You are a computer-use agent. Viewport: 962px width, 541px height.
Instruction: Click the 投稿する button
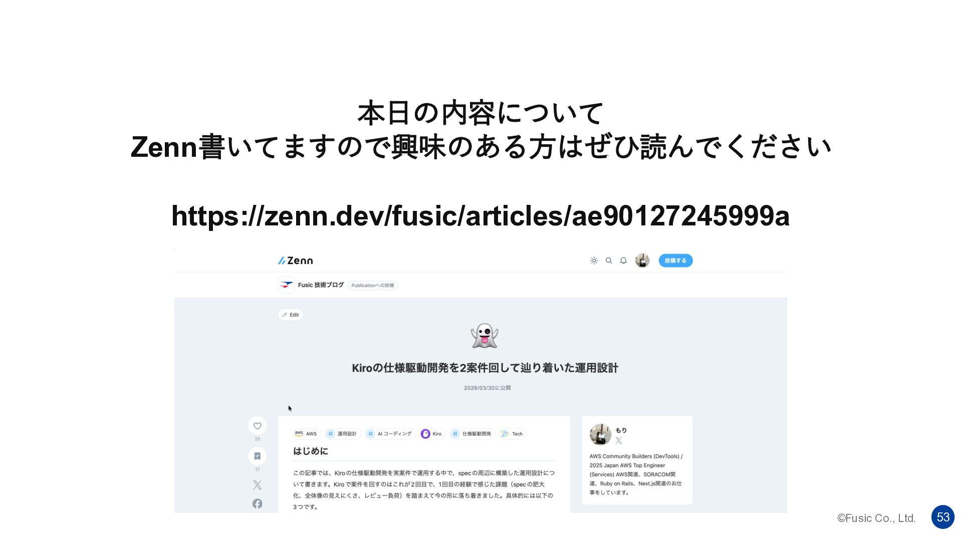click(x=675, y=260)
